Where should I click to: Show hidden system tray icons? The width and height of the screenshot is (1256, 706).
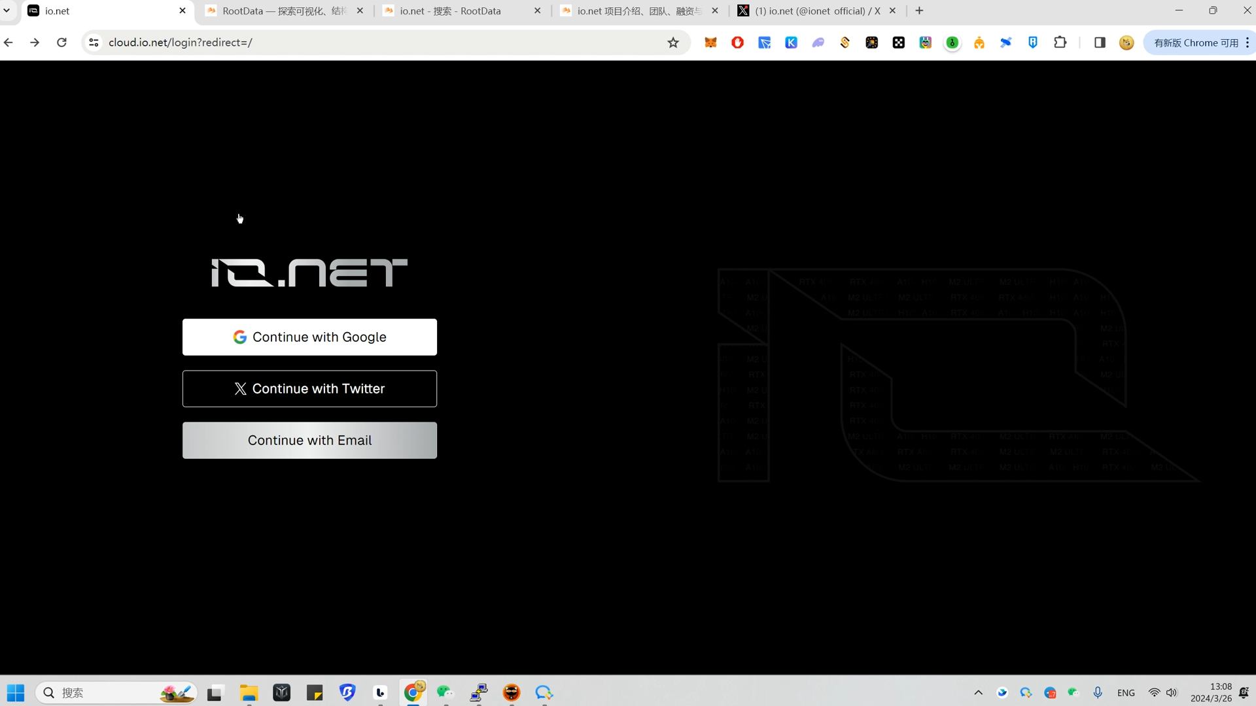979,693
